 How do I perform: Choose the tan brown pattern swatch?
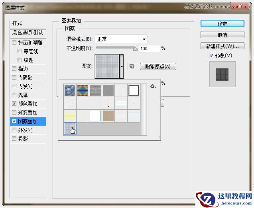[108, 116]
